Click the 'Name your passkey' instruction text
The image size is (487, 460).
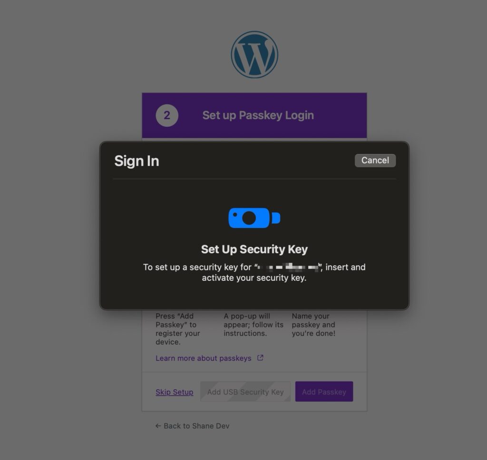(313, 325)
